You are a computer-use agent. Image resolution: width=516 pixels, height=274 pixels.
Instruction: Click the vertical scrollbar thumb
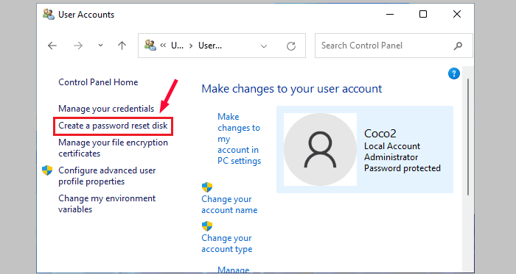tap(468, 137)
